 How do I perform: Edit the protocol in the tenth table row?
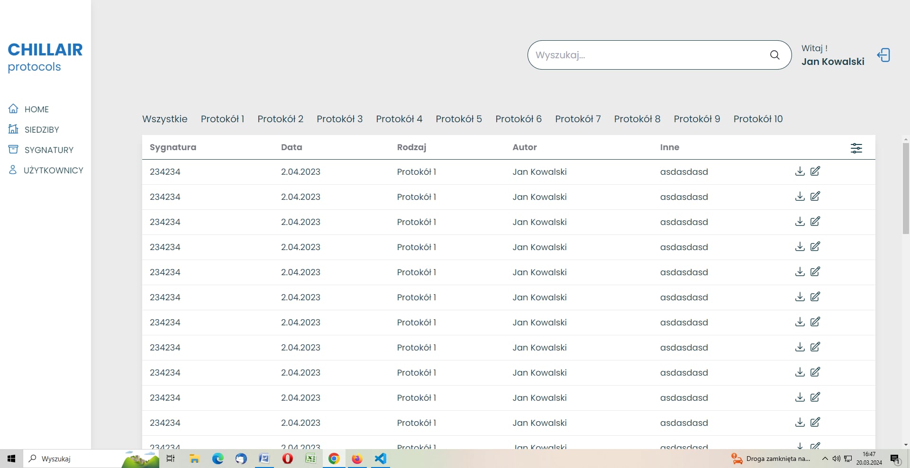(x=815, y=397)
